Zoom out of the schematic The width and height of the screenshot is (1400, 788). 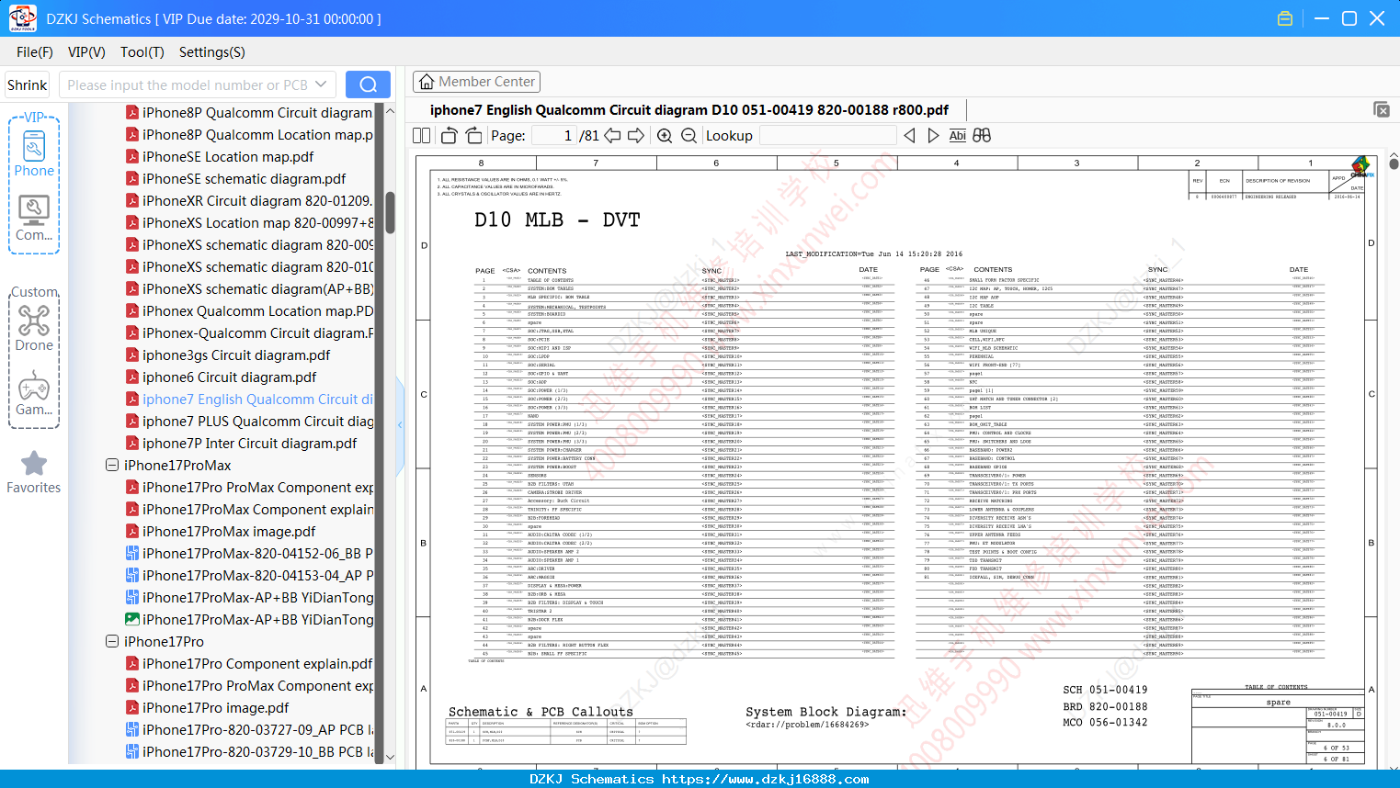[x=689, y=135]
